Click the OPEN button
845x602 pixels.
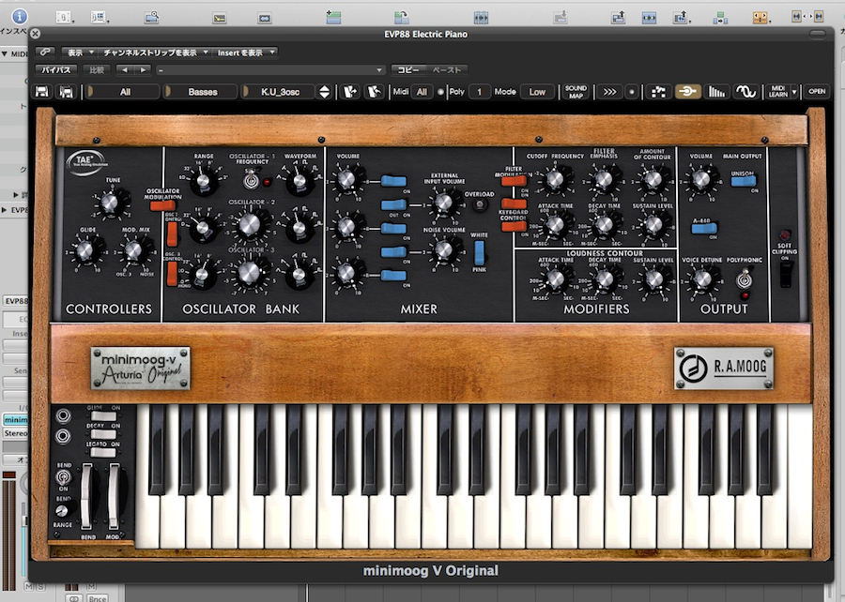817,92
